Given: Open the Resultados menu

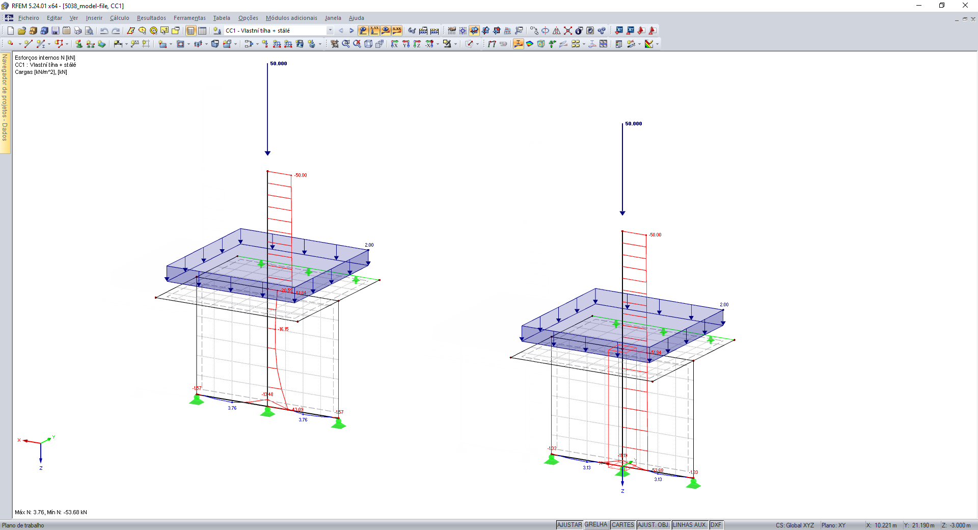Looking at the screenshot, I should click(x=151, y=18).
